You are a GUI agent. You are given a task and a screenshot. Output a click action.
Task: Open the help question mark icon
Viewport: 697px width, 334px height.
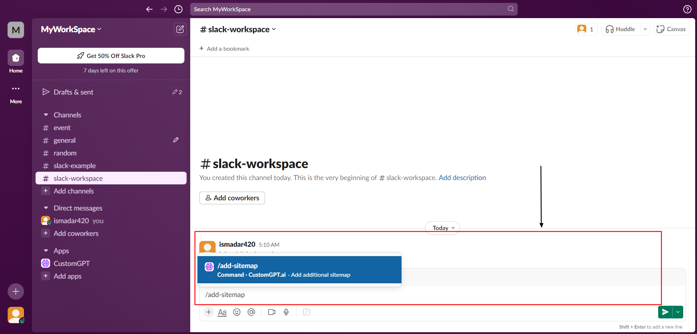click(687, 9)
